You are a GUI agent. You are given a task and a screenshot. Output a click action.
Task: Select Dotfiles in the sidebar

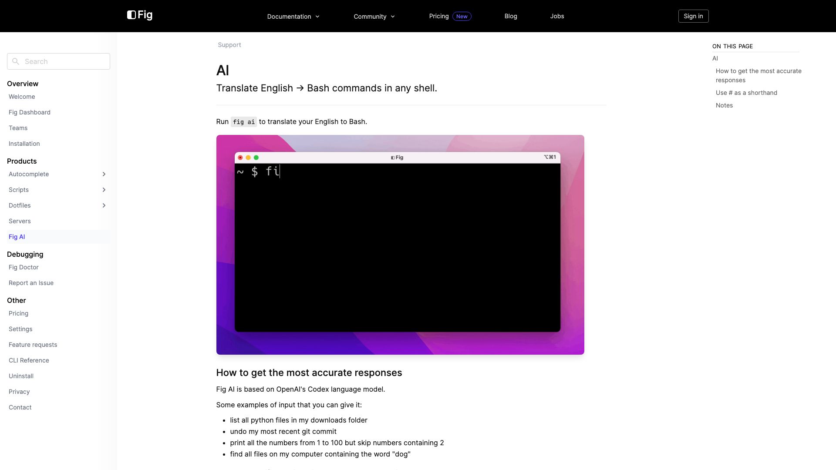tap(20, 205)
